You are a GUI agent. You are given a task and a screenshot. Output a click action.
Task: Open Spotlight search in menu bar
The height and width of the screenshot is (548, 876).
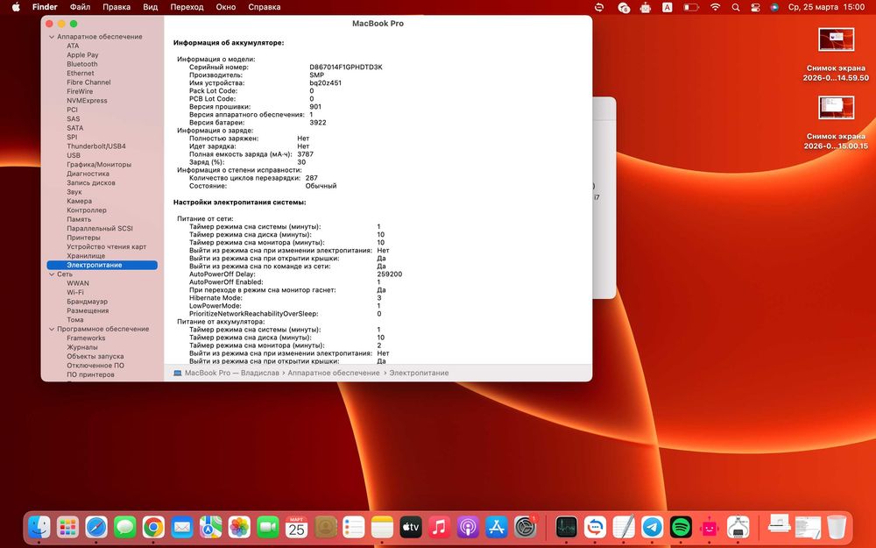pos(736,7)
